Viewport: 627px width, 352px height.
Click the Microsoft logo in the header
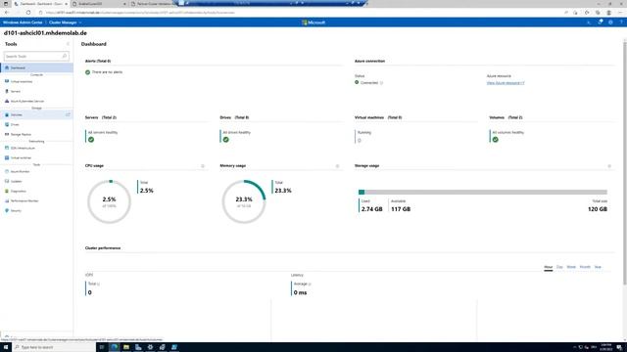click(x=313, y=22)
